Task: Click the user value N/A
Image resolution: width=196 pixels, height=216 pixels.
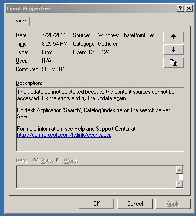Action: point(46,61)
